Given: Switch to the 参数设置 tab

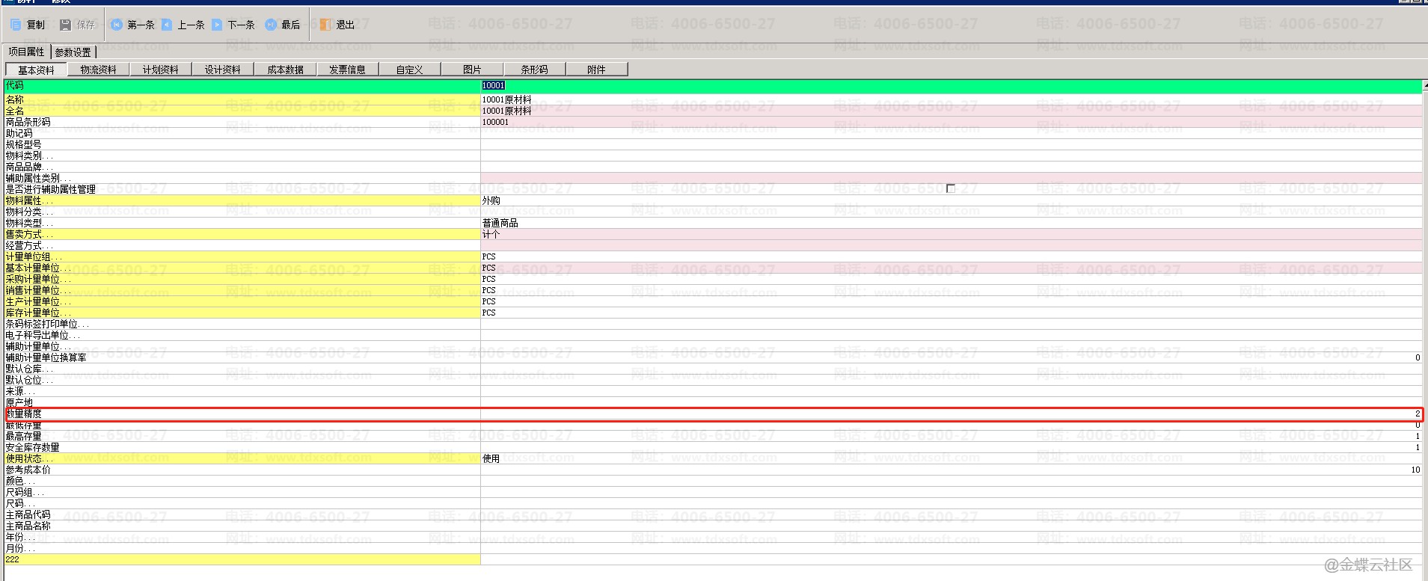Looking at the screenshot, I should pos(73,52).
